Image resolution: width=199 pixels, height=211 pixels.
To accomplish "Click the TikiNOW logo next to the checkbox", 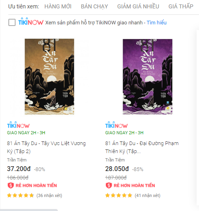I will tap(31, 22).
